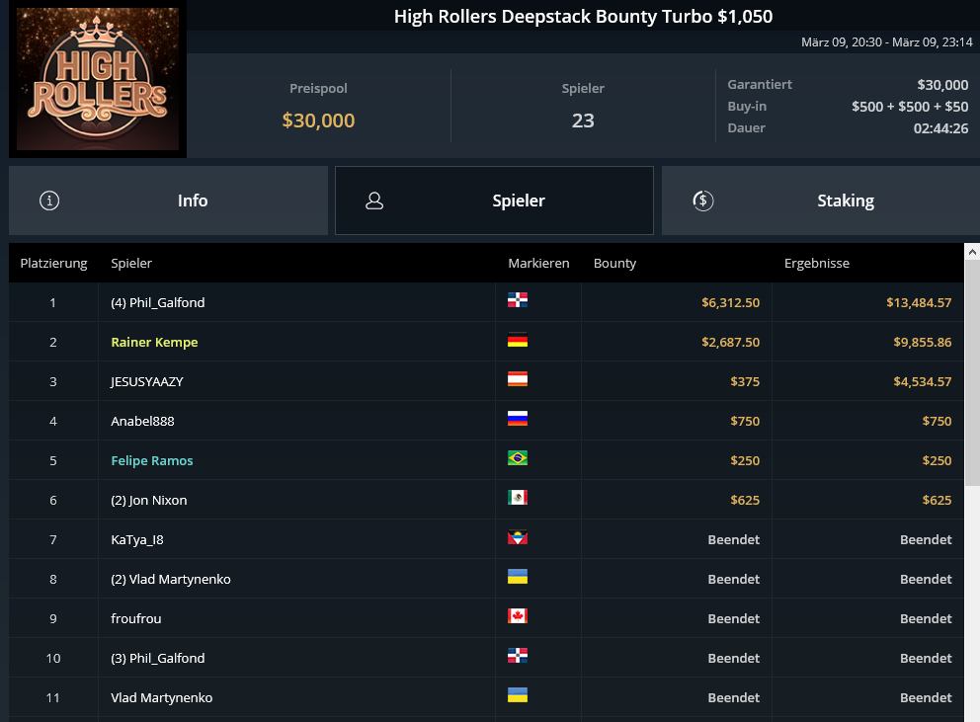
Task: Select player (4) Phil_Galfond
Action: (x=158, y=302)
